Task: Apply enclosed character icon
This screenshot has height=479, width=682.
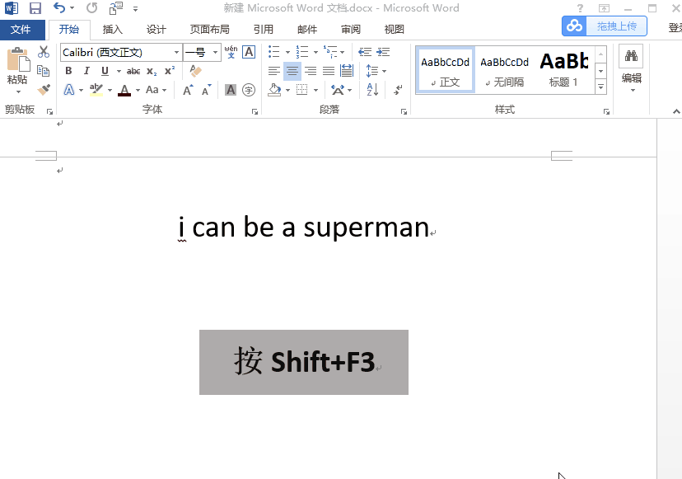Action: click(x=249, y=90)
